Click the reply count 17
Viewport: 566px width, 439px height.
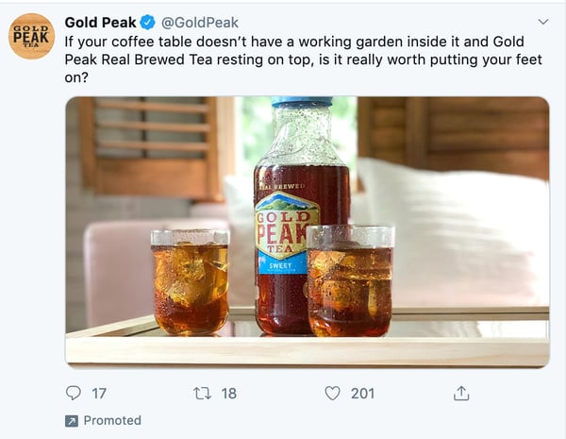tap(99, 393)
